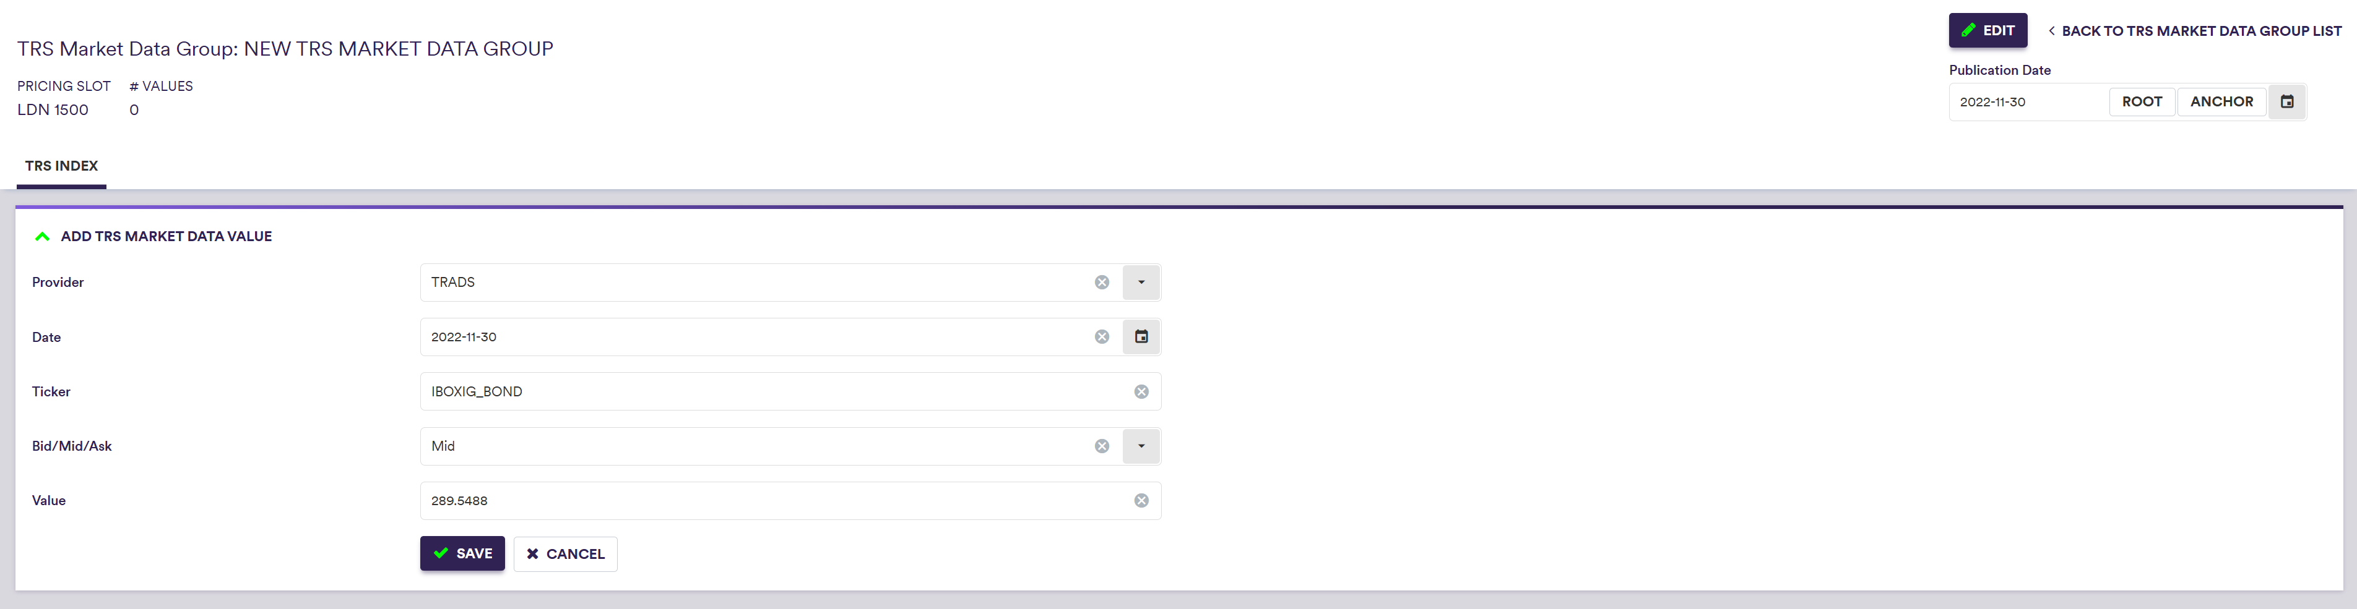
Task: Go back to TRS Market Data Group List
Action: point(2194,31)
